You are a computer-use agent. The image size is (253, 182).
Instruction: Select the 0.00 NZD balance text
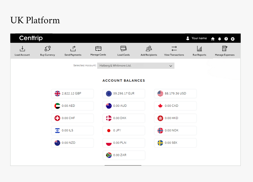[68, 143]
